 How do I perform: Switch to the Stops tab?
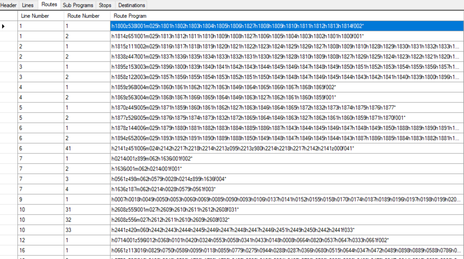point(105,5)
